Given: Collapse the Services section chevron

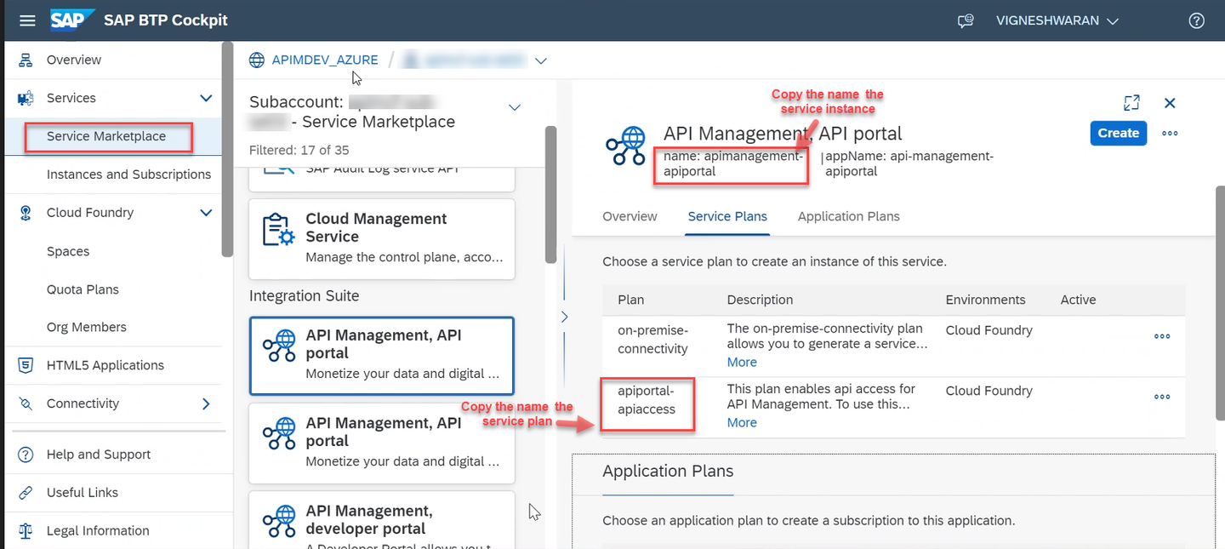Looking at the screenshot, I should coord(206,98).
